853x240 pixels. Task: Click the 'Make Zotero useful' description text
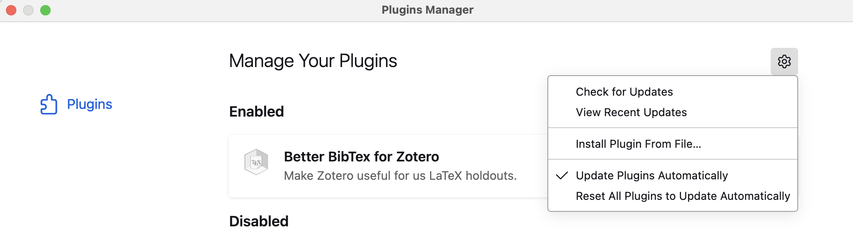click(400, 176)
